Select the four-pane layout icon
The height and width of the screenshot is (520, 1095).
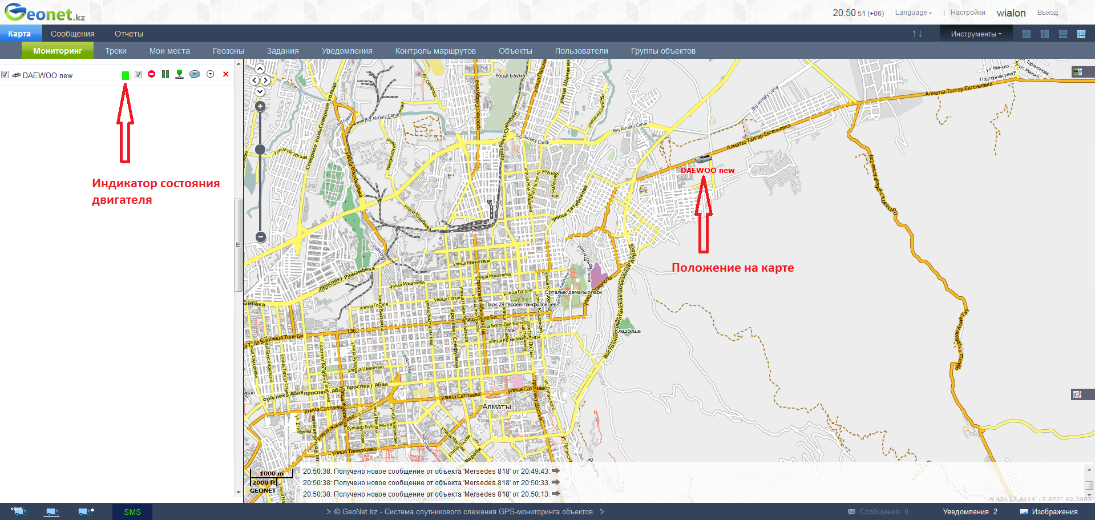(x=1081, y=34)
